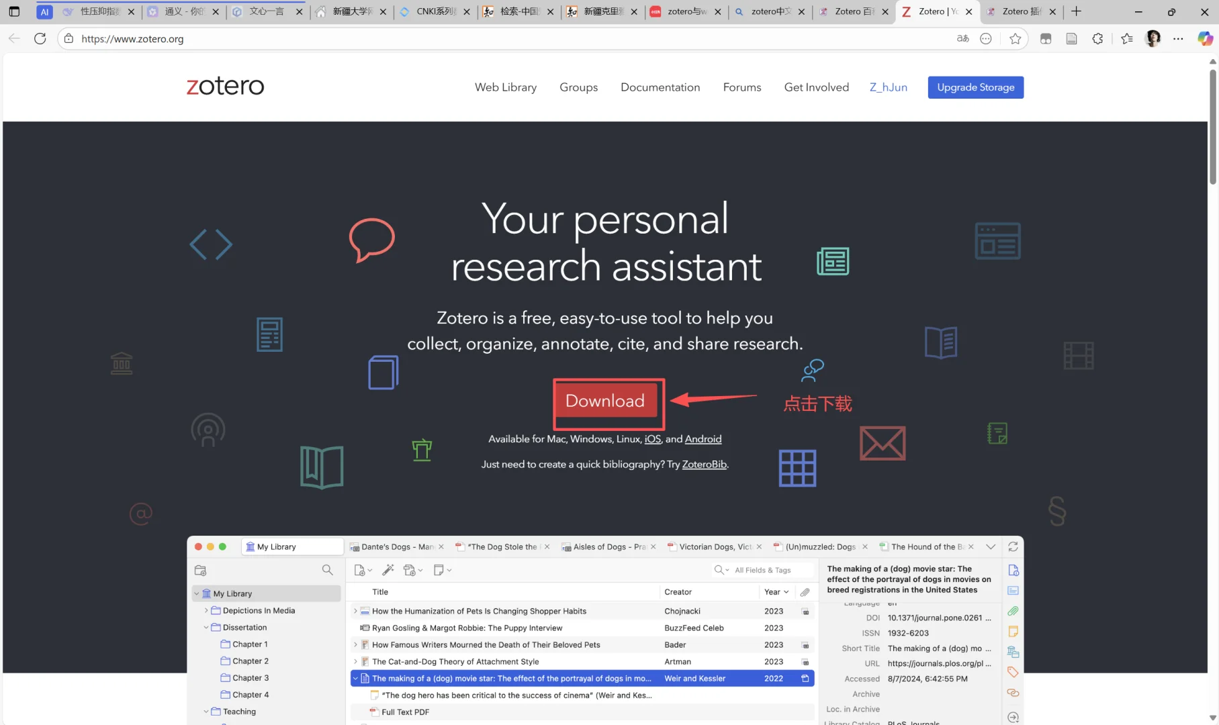Switch to the CNKI系列 browser tab

coord(435,11)
